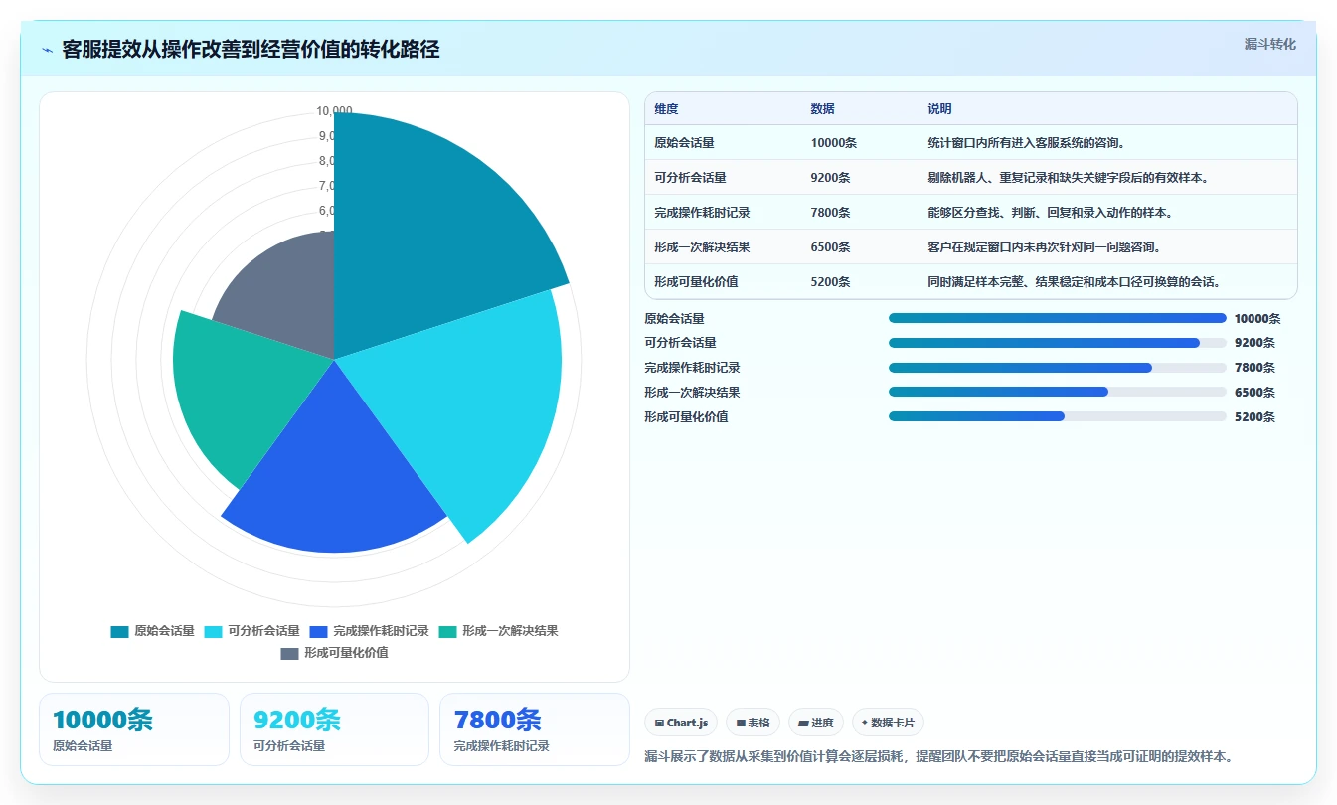Select the 原始会话量 table row cell
Screen dimensions: 1337x805
[684, 143]
